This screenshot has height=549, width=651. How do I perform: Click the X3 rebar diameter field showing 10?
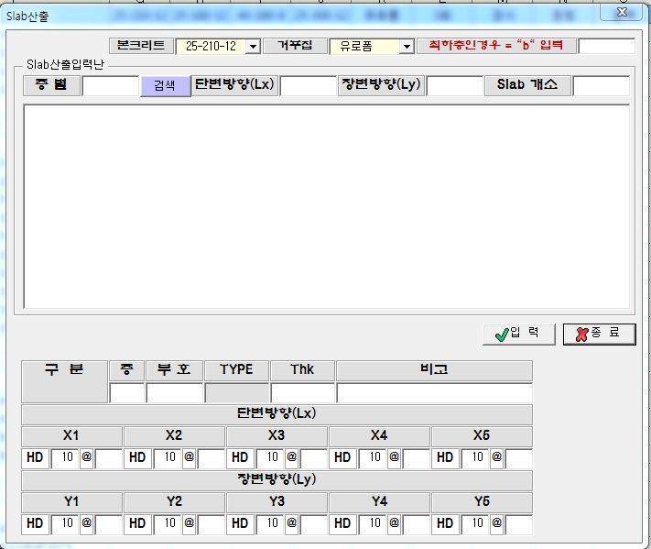tap(270, 457)
